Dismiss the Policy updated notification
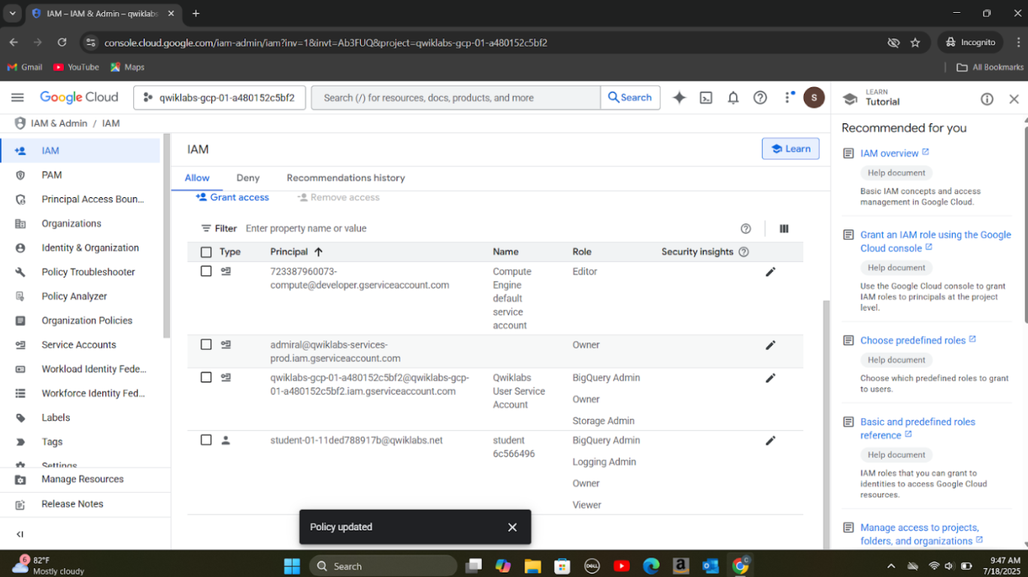The width and height of the screenshot is (1028, 577). tap(512, 527)
